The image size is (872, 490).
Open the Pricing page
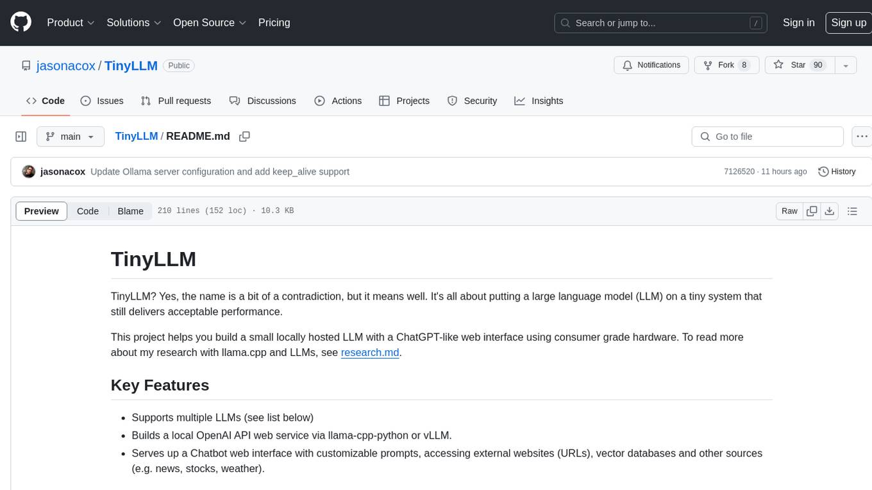[274, 22]
